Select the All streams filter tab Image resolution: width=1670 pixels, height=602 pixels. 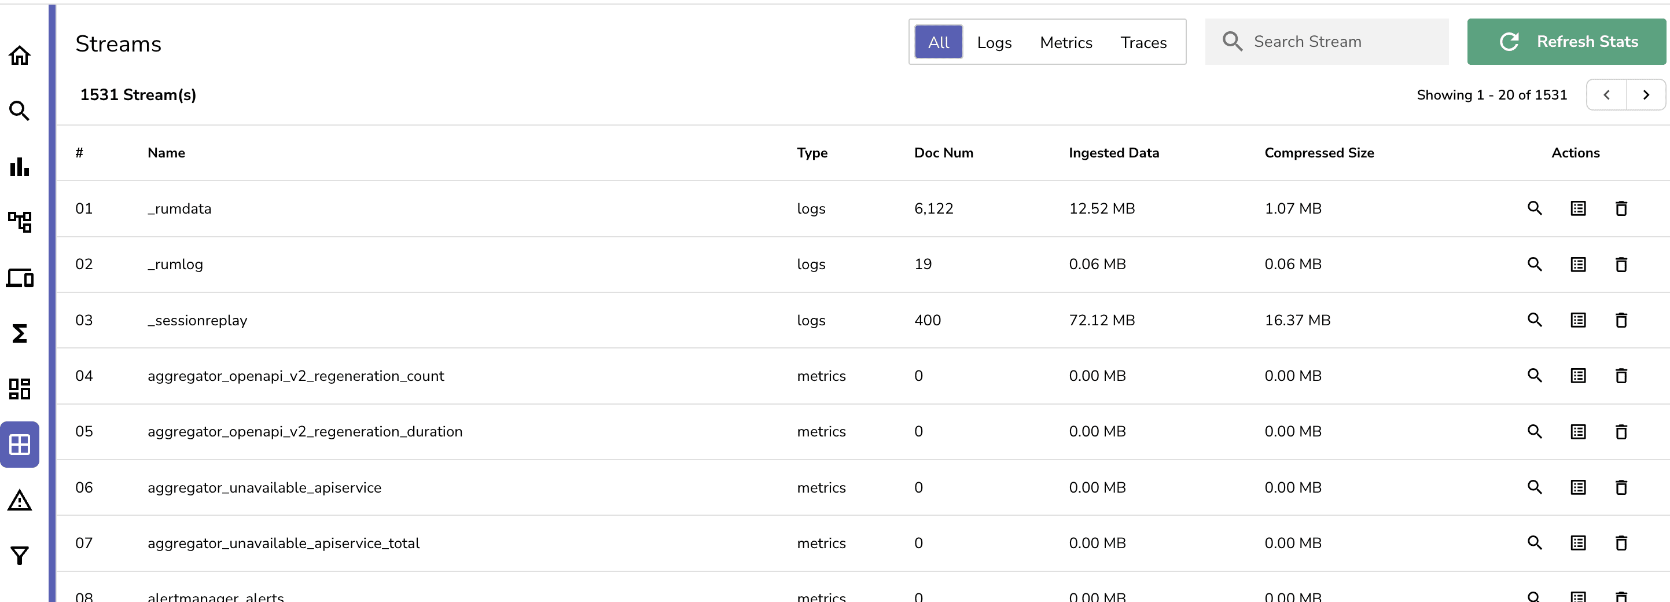tap(938, 42)
